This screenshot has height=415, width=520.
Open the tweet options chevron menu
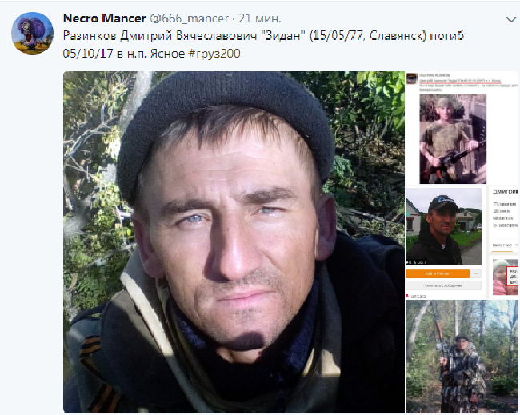point(511,19)
